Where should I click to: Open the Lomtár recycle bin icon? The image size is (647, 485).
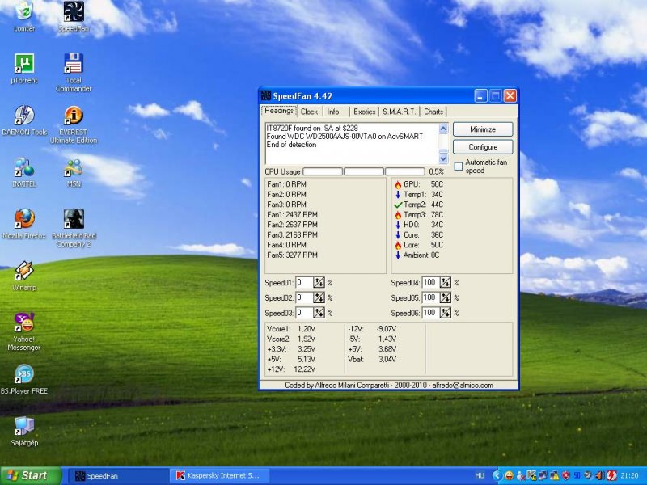point(24,16)
